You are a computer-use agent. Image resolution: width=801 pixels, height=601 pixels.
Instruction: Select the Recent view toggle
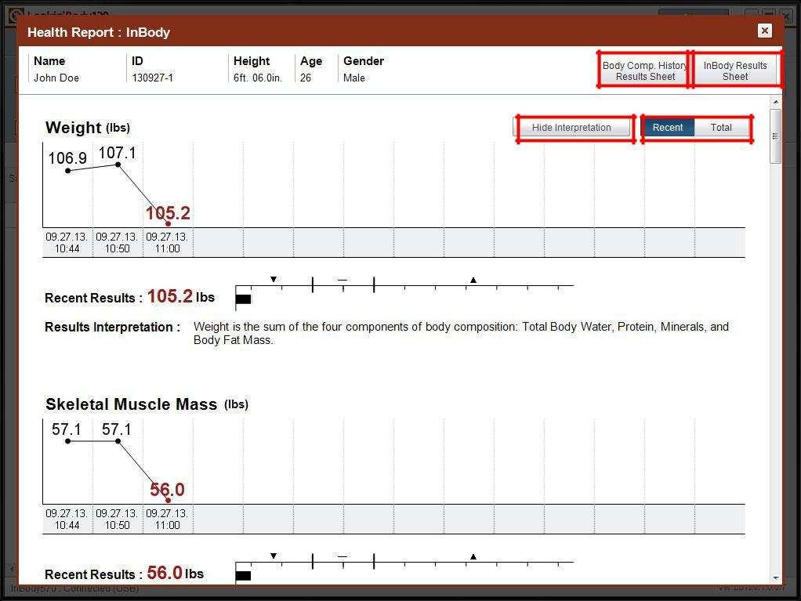pos(667,127)
